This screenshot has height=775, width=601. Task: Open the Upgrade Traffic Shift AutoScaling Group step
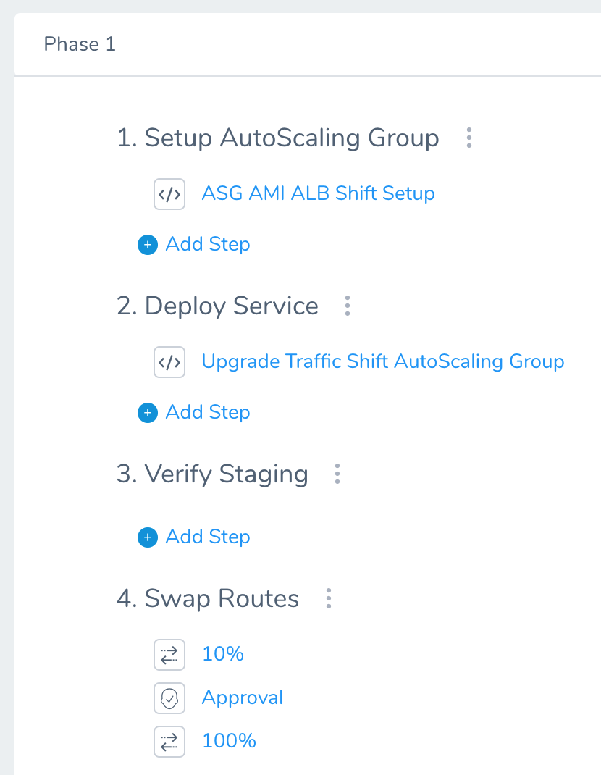point(383,361)
